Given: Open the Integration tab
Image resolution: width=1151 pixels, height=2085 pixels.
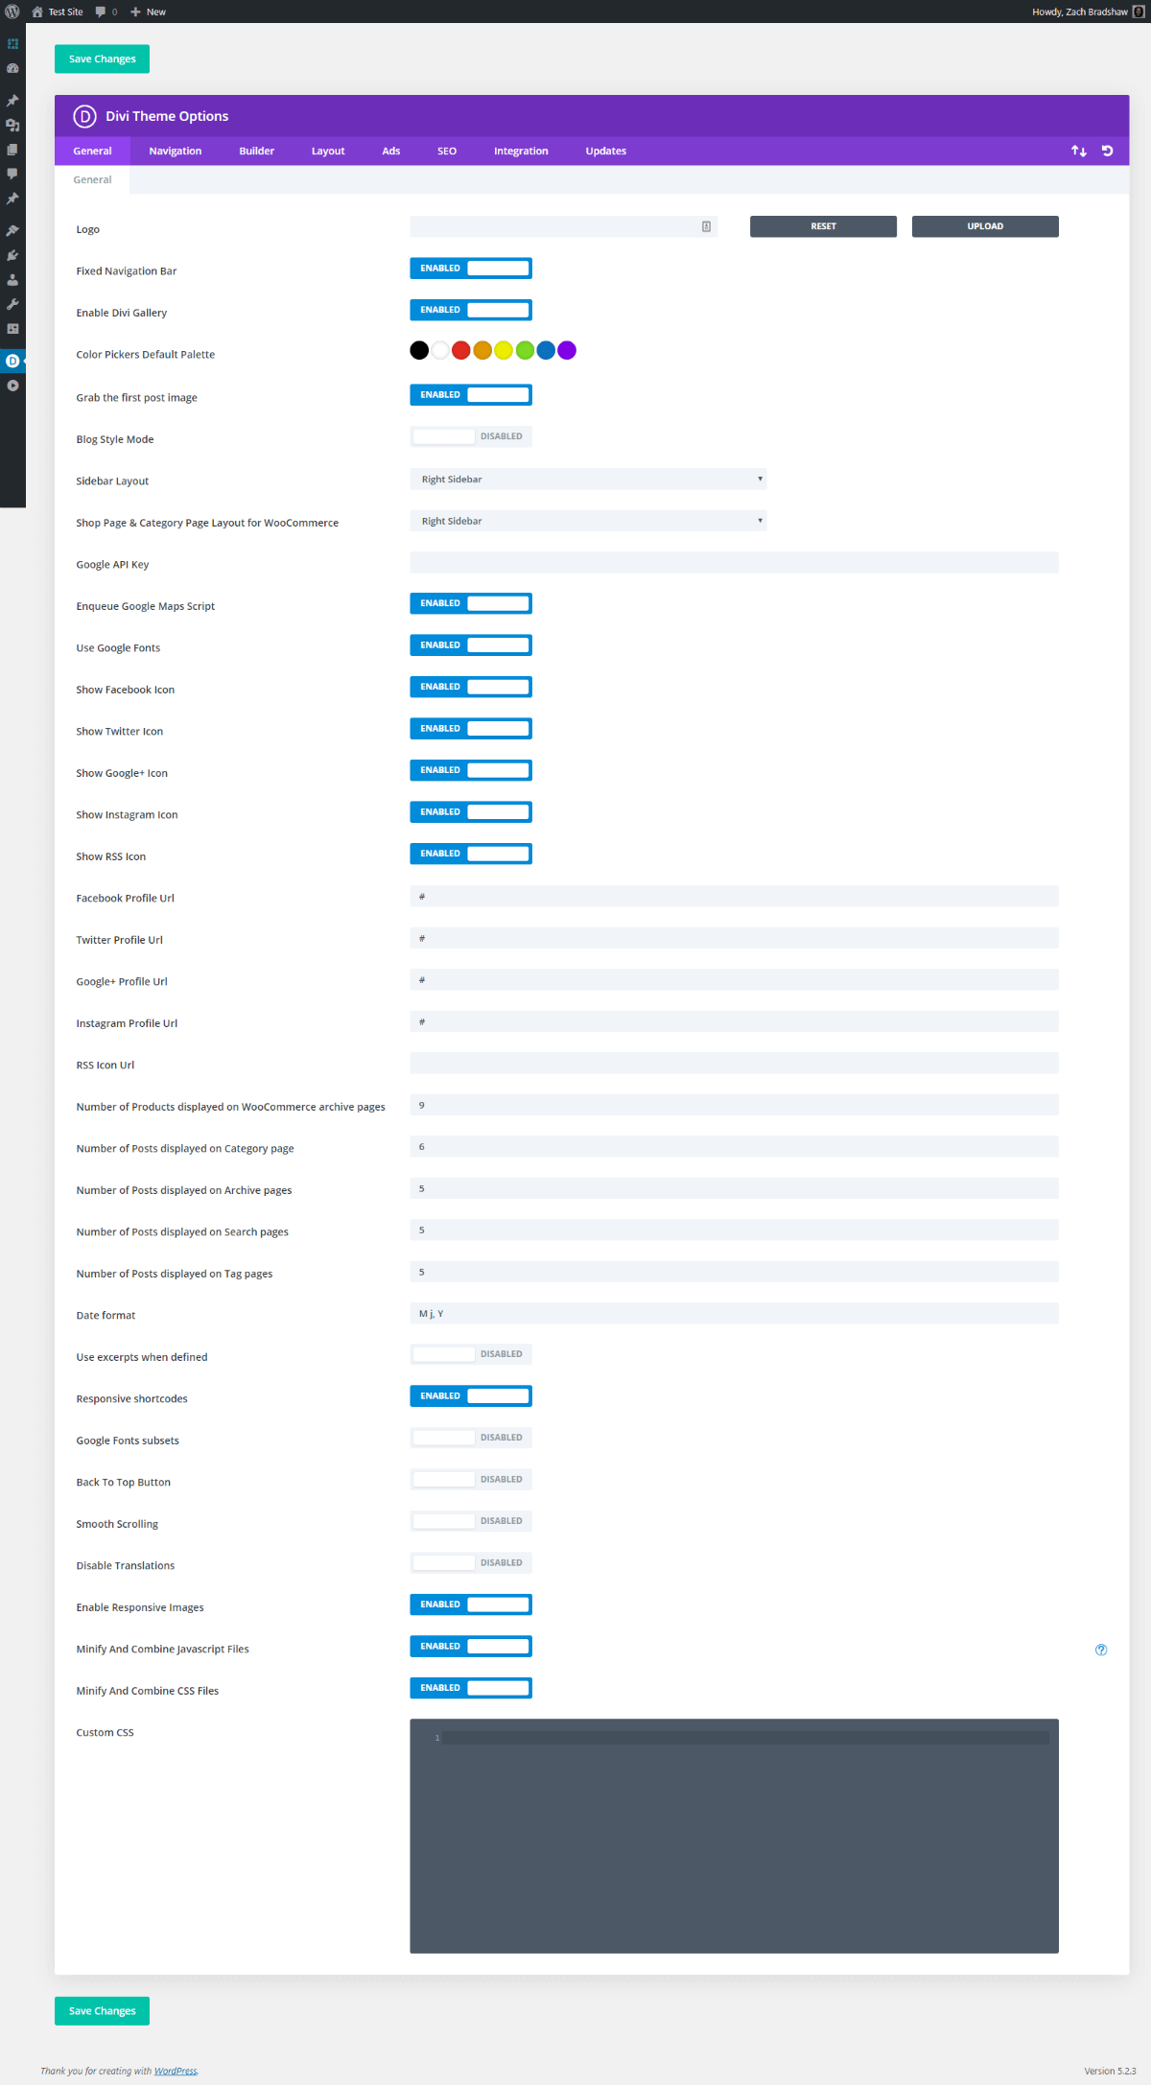Looking at the screenshot, I should [521, 151].
